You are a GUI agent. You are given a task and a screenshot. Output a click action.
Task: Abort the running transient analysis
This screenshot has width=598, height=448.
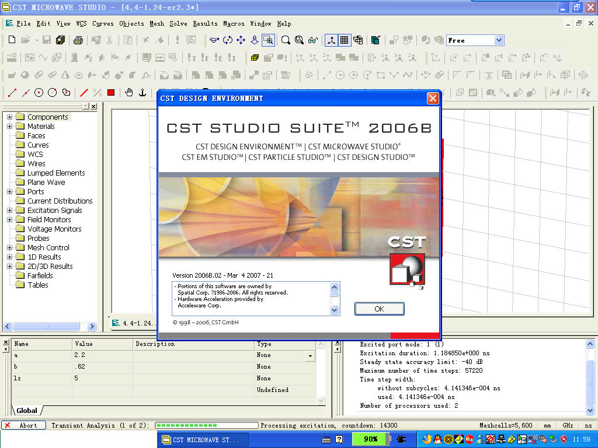(x=23, y=425)
